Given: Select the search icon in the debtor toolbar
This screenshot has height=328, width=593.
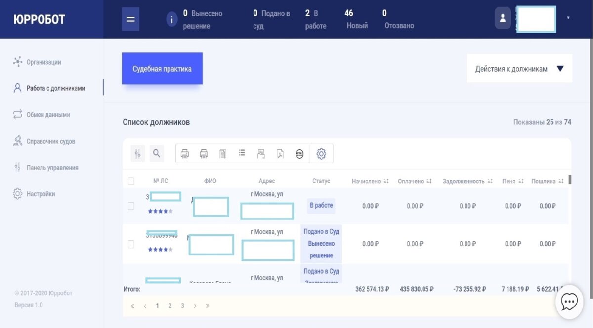Looking at the screenshot, I should coord(157,153).
